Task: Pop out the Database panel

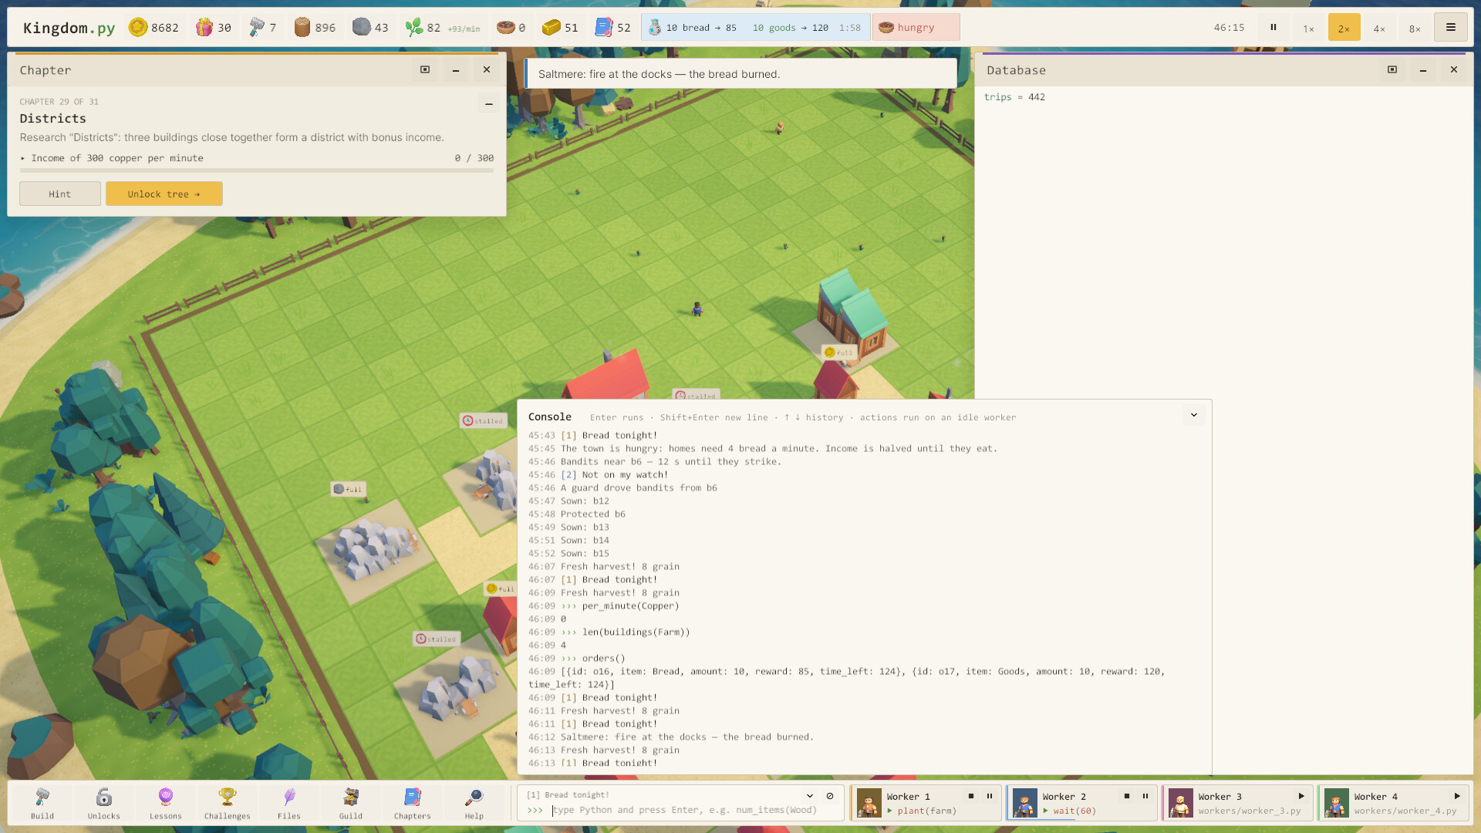Action: 1392,69
